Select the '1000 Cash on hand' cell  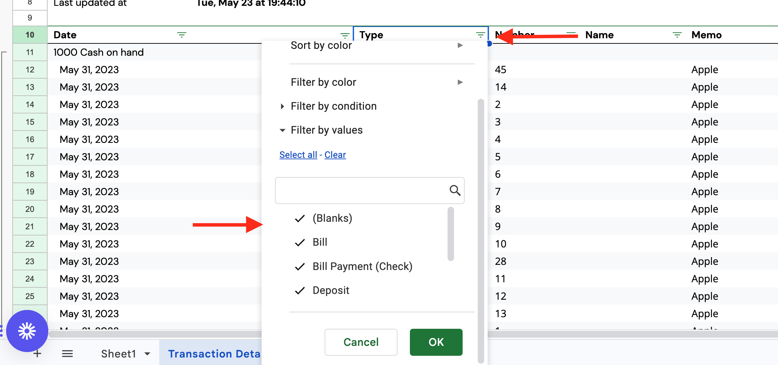[x=119, y=52]
